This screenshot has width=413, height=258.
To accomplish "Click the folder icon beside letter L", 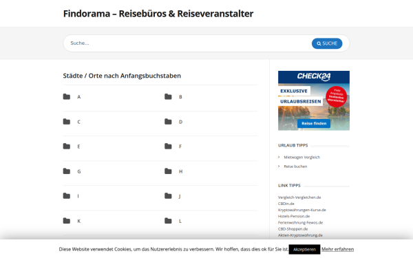I will (x=168, y=221).
